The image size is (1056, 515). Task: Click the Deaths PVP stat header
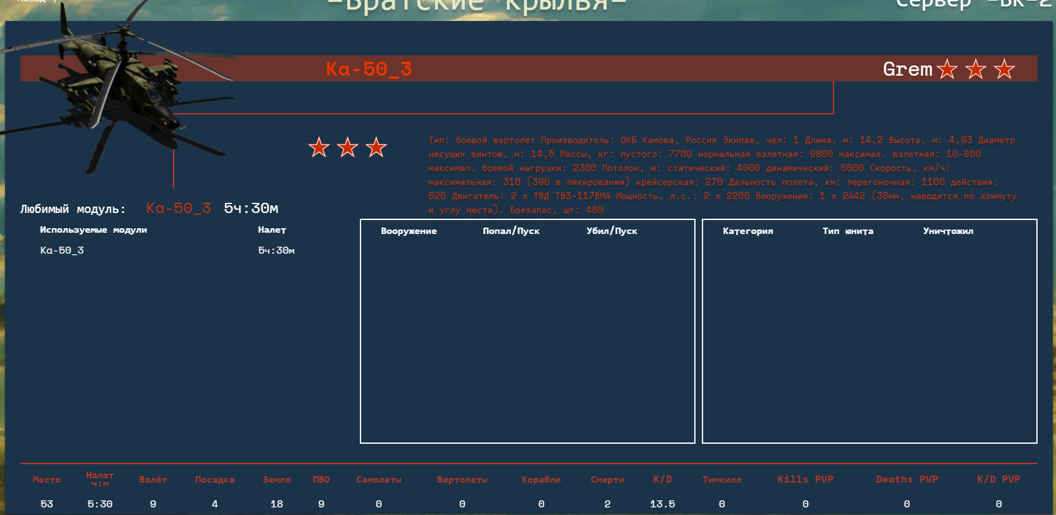[907, 479]
